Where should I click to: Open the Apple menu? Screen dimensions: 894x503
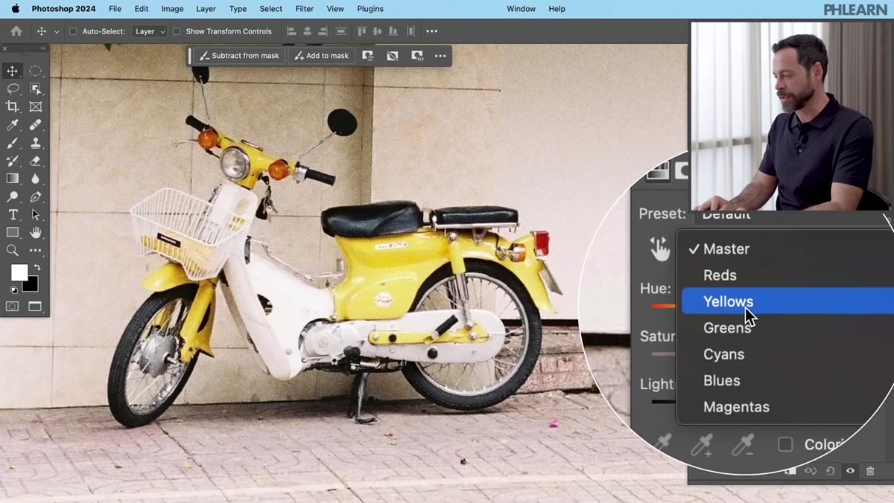tap(16, 9)
